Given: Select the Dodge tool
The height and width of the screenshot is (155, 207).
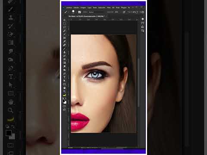Looking at the screenshot, I should pos(64,70).
